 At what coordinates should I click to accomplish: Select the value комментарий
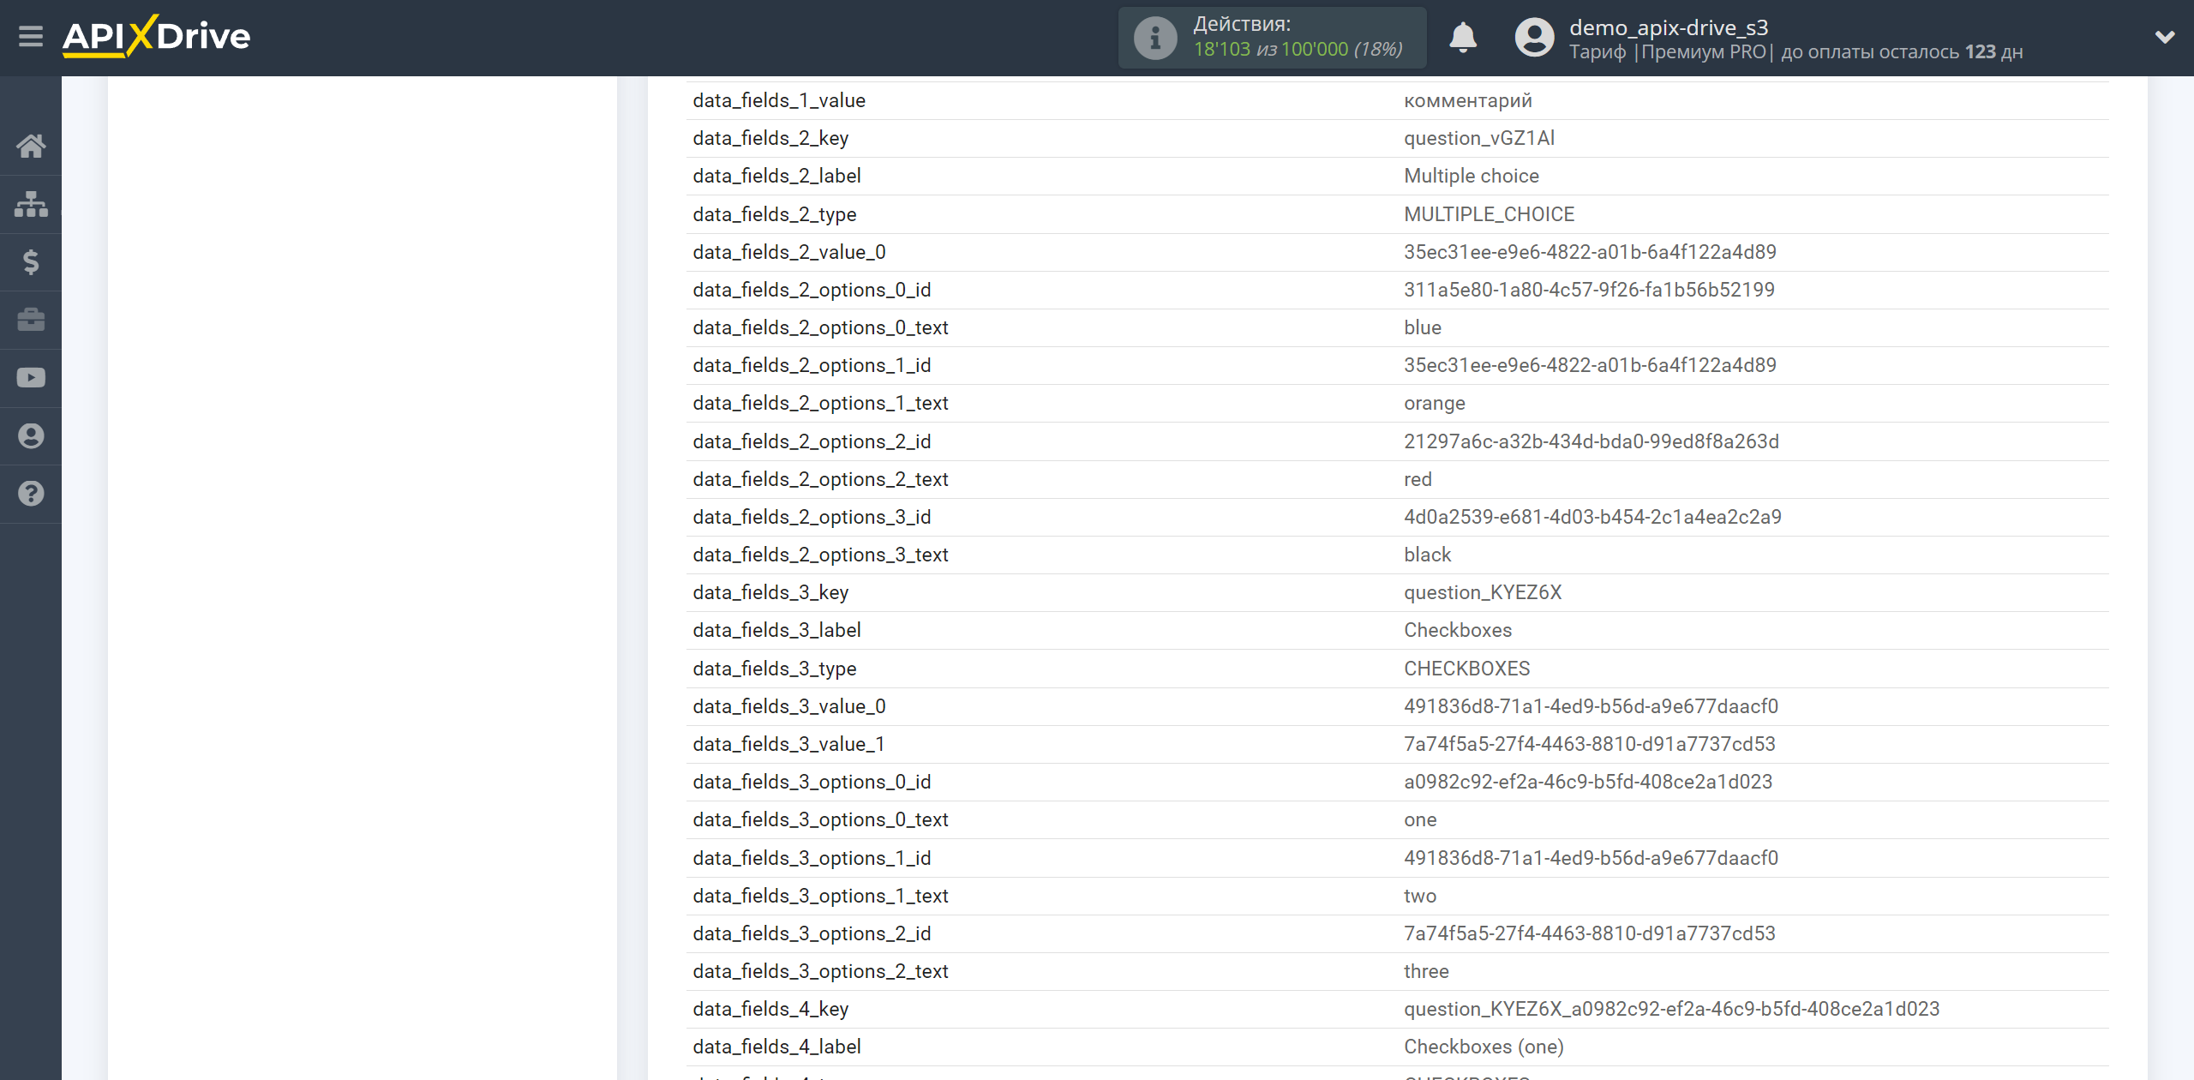tap(1467, 100)
